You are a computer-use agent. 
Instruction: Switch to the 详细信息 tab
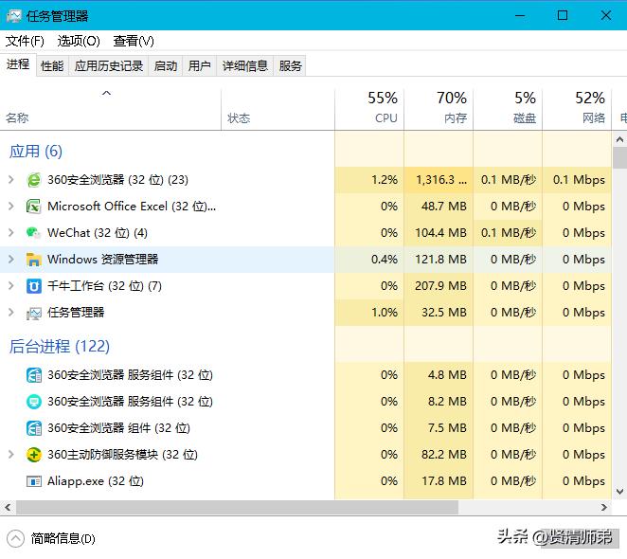[245, 66]
